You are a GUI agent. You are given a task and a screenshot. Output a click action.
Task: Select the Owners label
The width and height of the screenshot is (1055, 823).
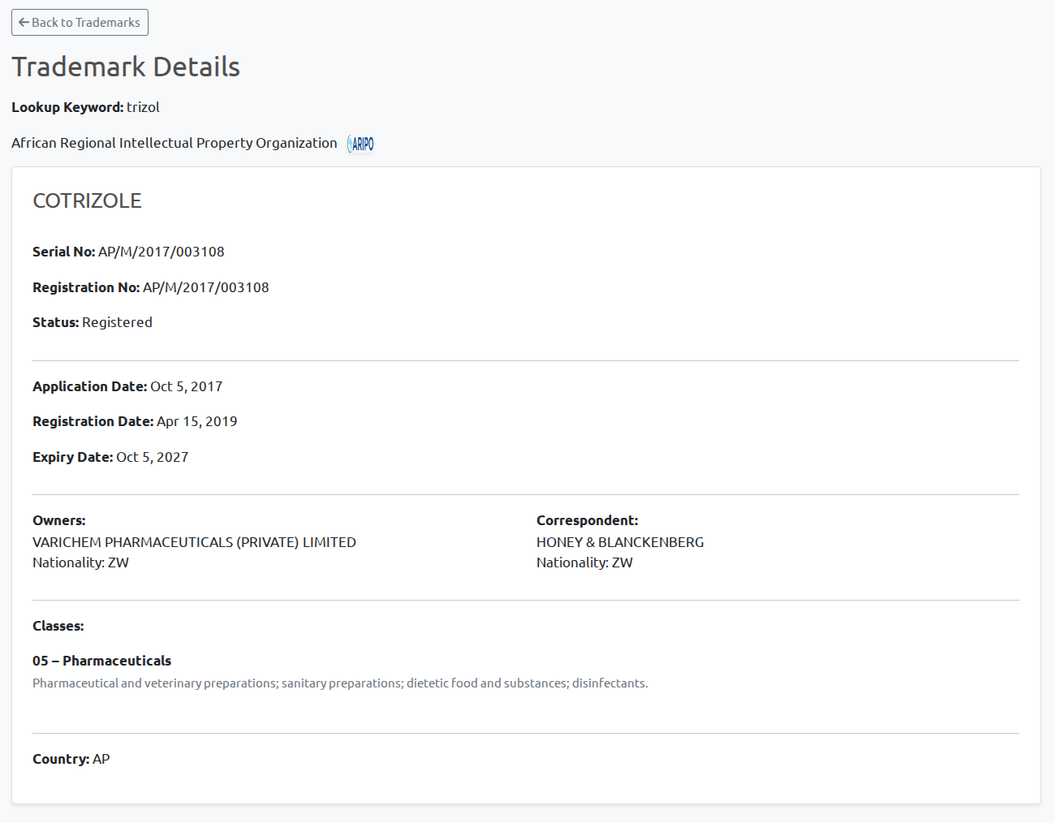click(x=59, y=520)
